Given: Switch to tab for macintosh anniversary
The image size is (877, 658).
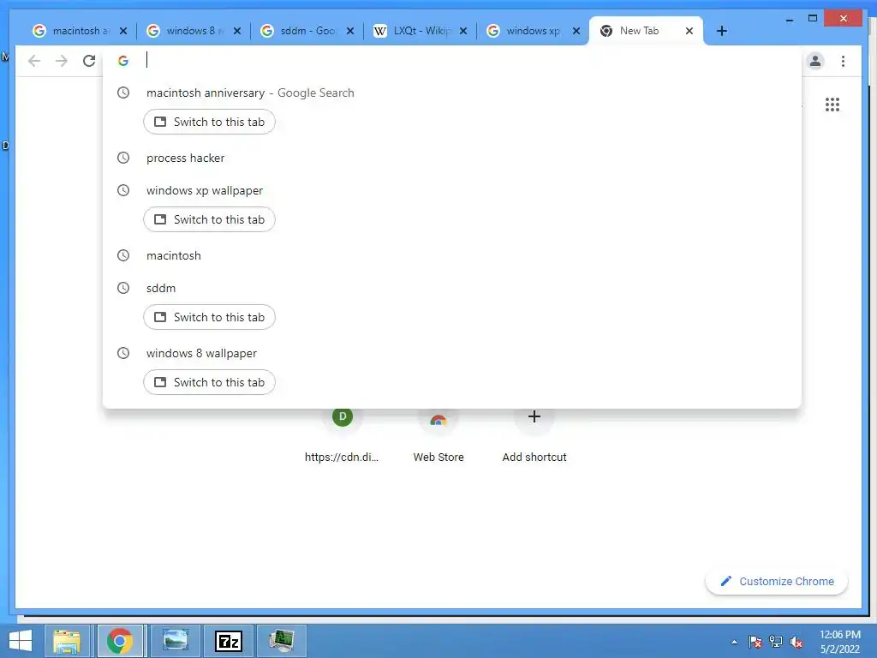Looking at the screenshot, I should click(209, 122).
